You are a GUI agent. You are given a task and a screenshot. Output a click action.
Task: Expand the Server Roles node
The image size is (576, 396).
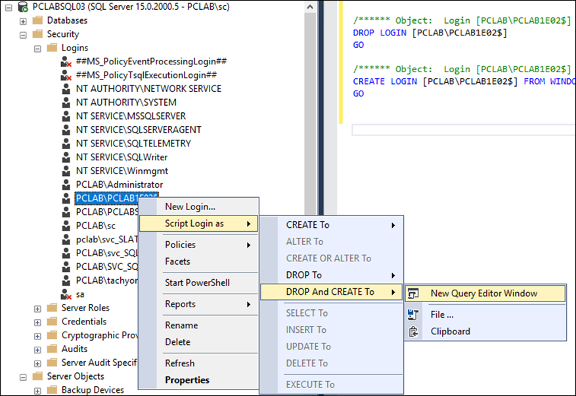[37, 308]
